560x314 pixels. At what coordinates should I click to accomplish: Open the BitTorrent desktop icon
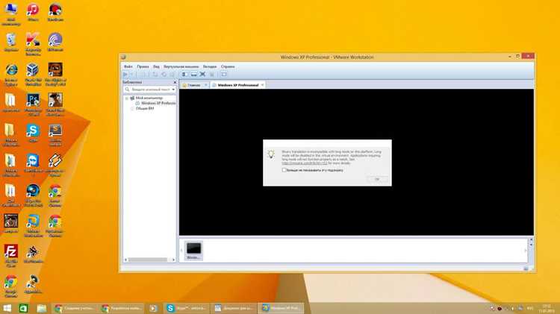(x=55, y=42)
